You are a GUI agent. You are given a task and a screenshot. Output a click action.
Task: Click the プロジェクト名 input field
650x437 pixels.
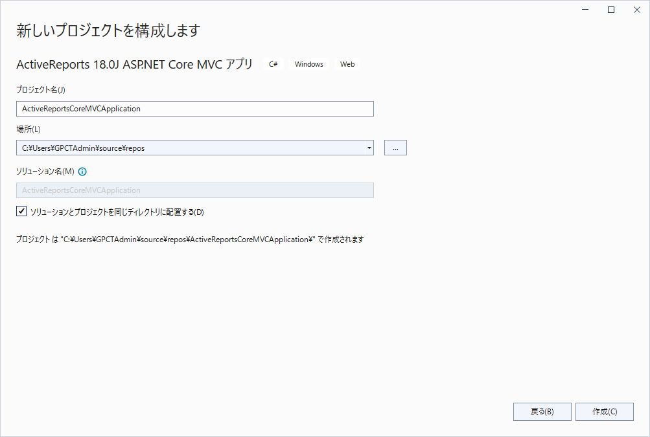point(195,109)
